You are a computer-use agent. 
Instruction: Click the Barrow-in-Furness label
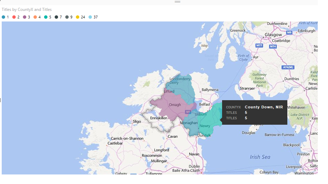(279, 135)
